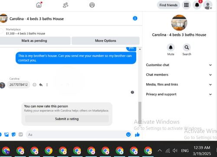React to the 2677078412 message
217x157 pixels.
click(x=34, y=85)
